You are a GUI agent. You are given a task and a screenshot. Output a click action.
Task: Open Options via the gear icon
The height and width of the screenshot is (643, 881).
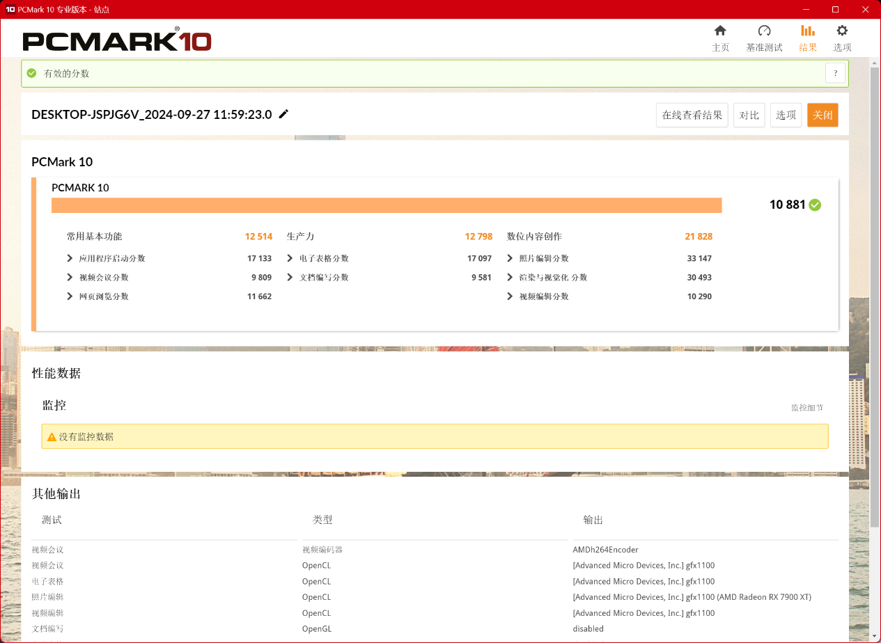tap(842, 31)
